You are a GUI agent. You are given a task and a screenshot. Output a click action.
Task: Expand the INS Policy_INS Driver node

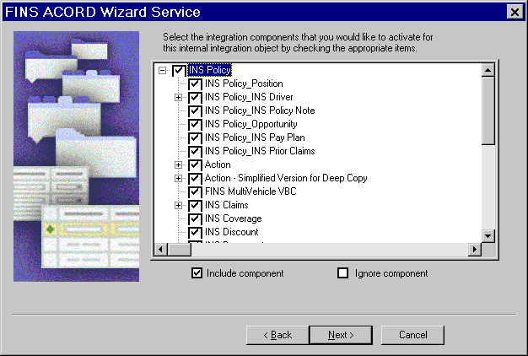click(179, 97)
